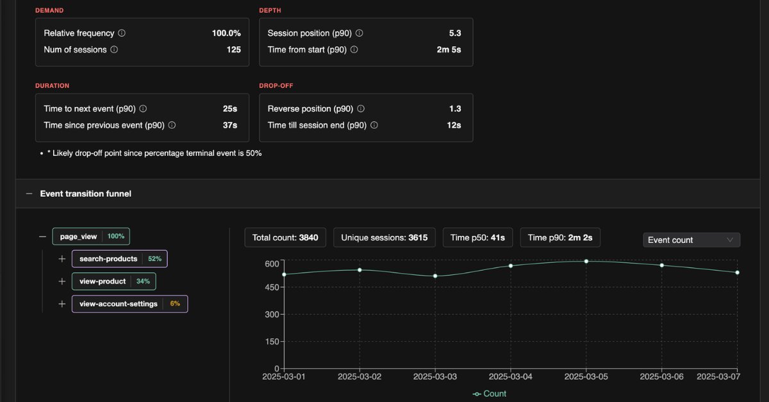
Task: Select the view-product funnel node
Action: point(114,281)
